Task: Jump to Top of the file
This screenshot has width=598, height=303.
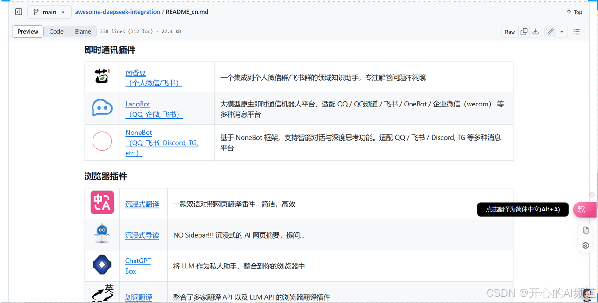Action: [x=574, y=12]
